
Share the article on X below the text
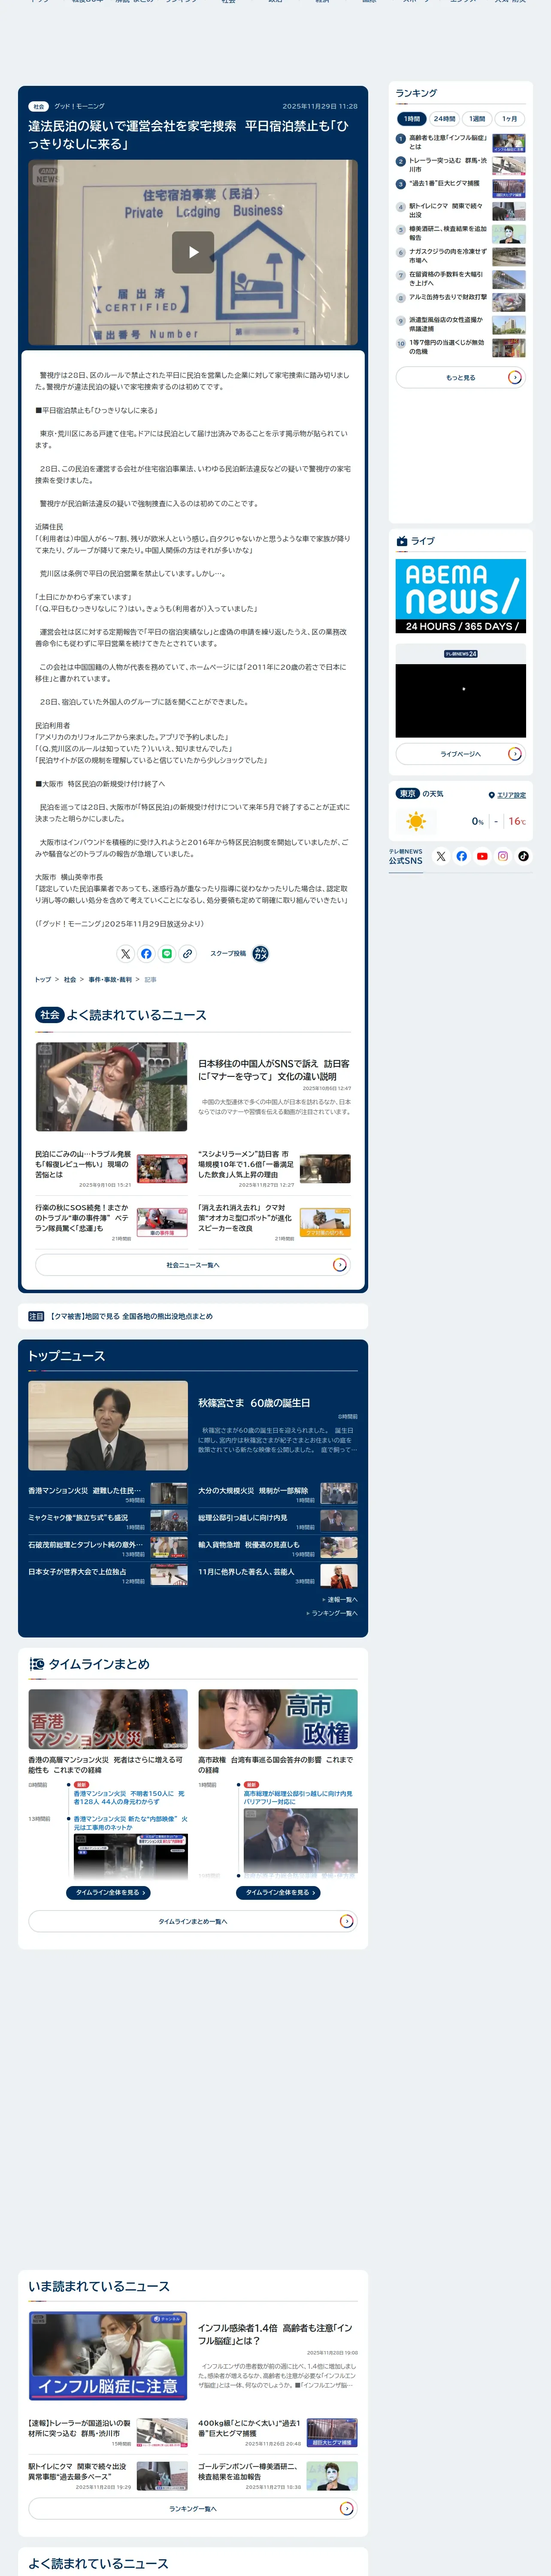pos(125,953)
